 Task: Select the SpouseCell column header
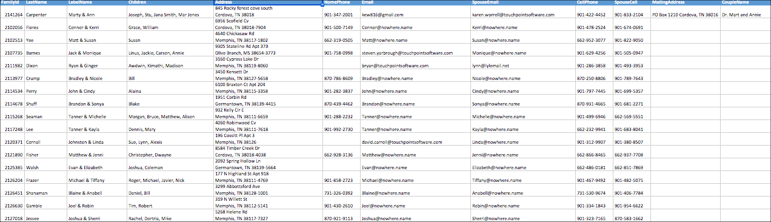[632, 3]
